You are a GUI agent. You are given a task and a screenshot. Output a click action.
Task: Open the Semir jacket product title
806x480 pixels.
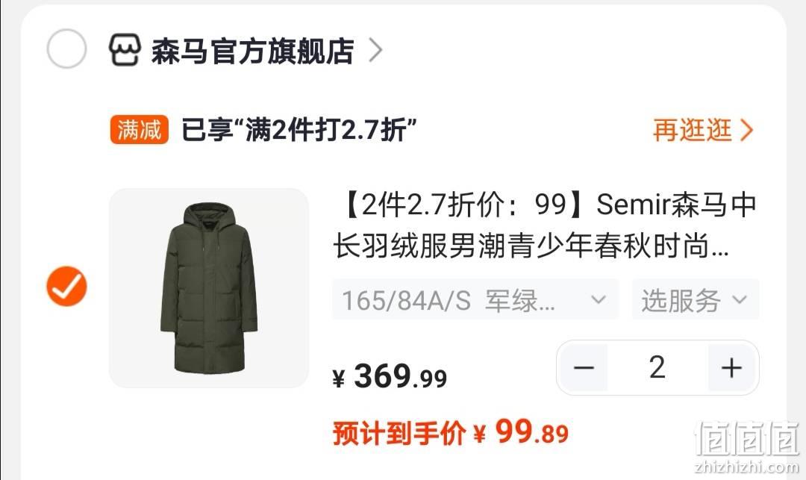545,225
